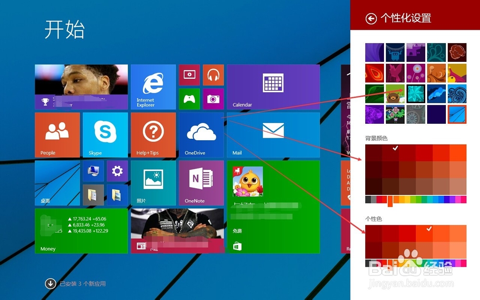The image size is (480, 300).
Task: Open the Help+Tips tile
Action: pos(153,134)
